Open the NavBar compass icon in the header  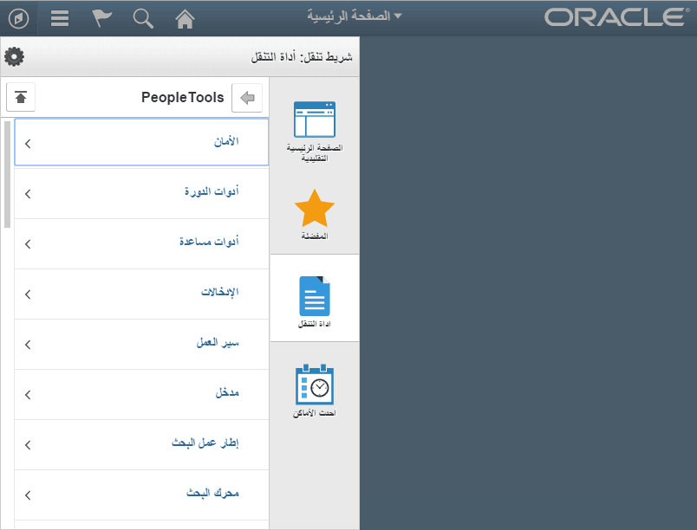[x=18, y=17]
